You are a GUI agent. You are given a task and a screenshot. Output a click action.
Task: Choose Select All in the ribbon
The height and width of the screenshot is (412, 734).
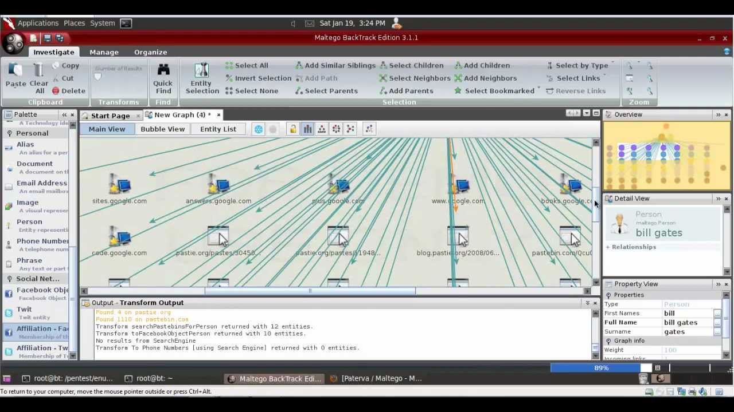tap(247, 65)
